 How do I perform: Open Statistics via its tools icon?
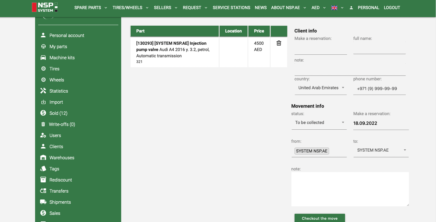(x=43, y=91)
